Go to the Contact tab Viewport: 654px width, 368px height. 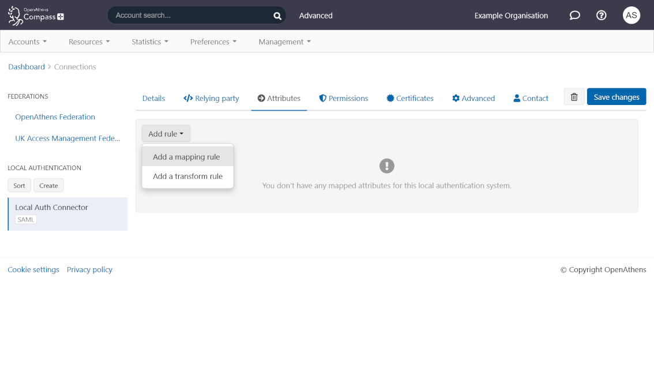pyautogui.click(x=531, y=99)
